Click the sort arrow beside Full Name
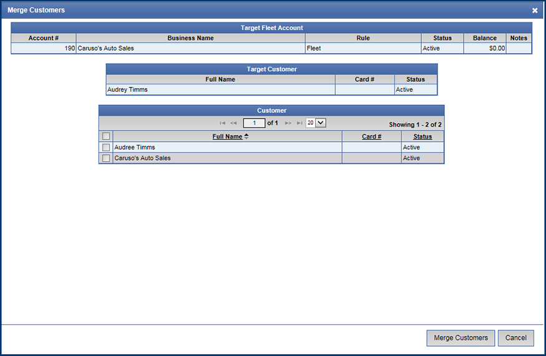Screen dimensions: 546x356 coord(246,137)
